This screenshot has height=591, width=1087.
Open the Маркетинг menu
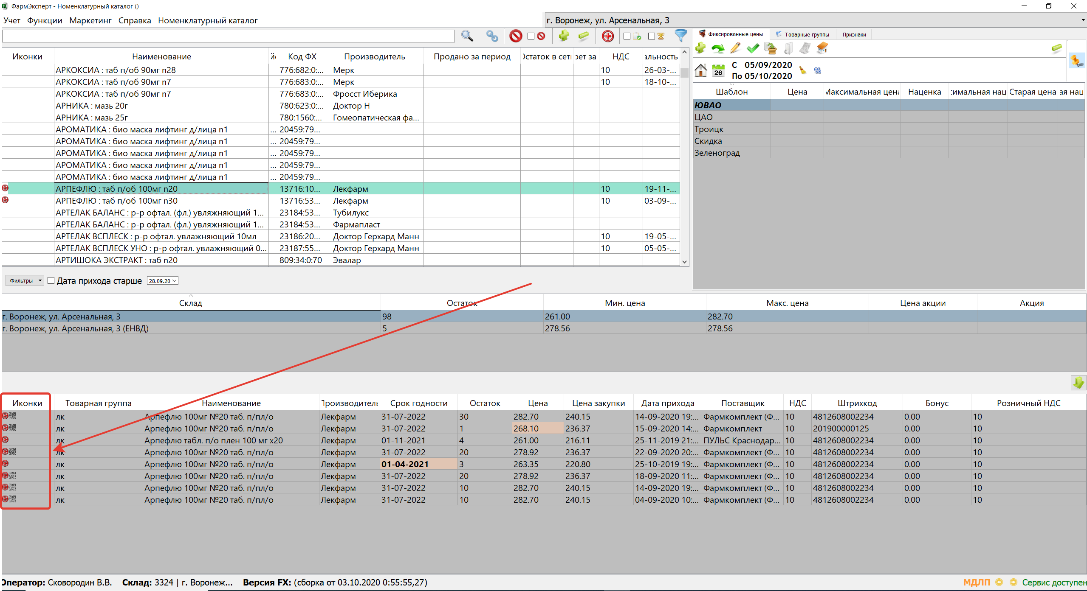point(90,20)
